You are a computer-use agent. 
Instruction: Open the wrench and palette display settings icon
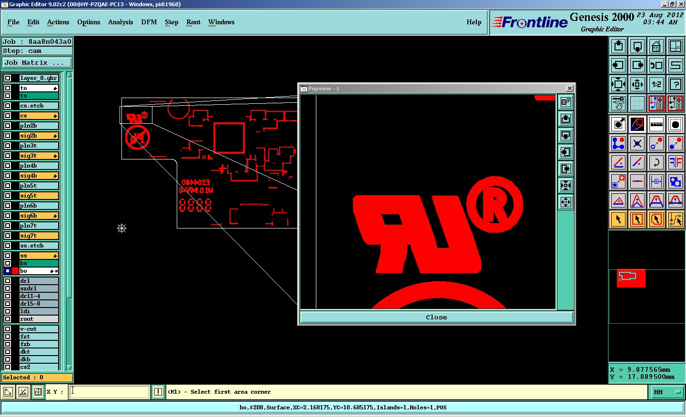(x=618, y=103)
